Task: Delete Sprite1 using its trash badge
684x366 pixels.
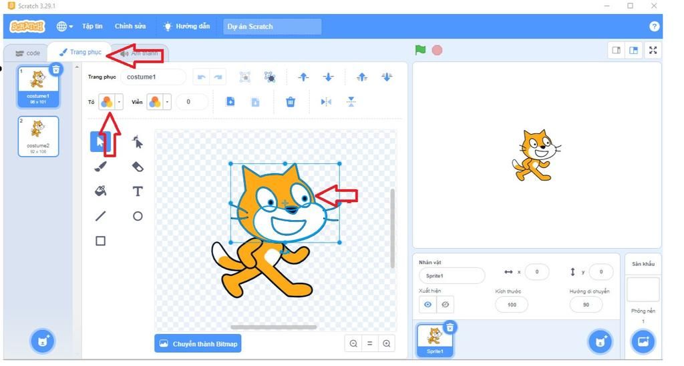Action: (x=450, y=327)
